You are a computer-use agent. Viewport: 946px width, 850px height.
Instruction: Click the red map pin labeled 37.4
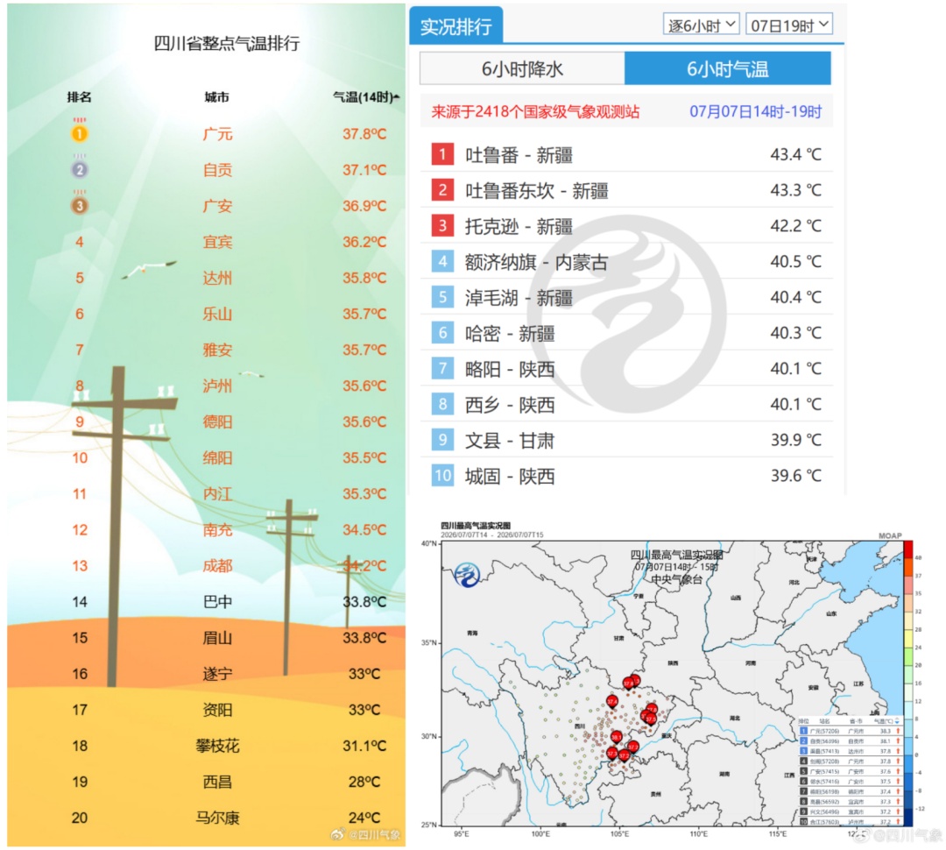[x=612, y=702]
